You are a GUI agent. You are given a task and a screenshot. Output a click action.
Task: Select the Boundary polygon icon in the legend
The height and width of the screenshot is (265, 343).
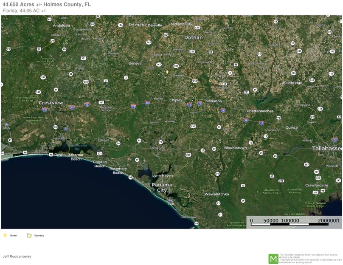coord(29,235)
